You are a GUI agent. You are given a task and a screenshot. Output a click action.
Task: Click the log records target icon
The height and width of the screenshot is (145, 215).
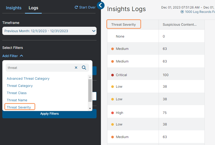pyautogui.click(x=182, y=12)
